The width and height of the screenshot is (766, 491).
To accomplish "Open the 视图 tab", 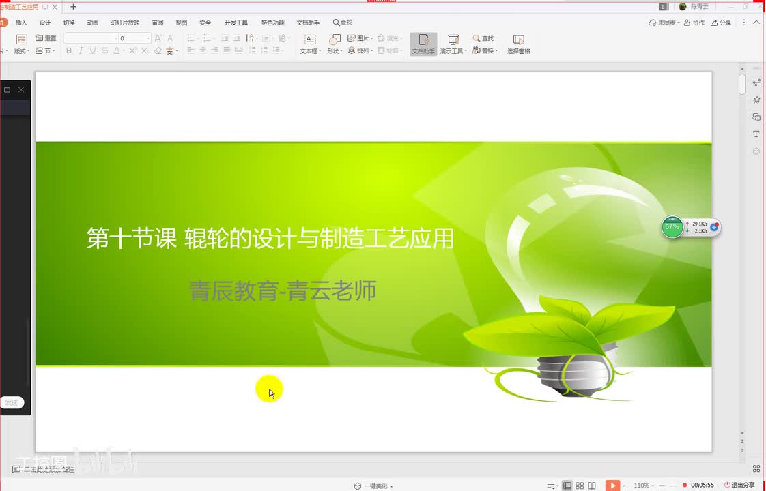I will (x=181, y=23).
